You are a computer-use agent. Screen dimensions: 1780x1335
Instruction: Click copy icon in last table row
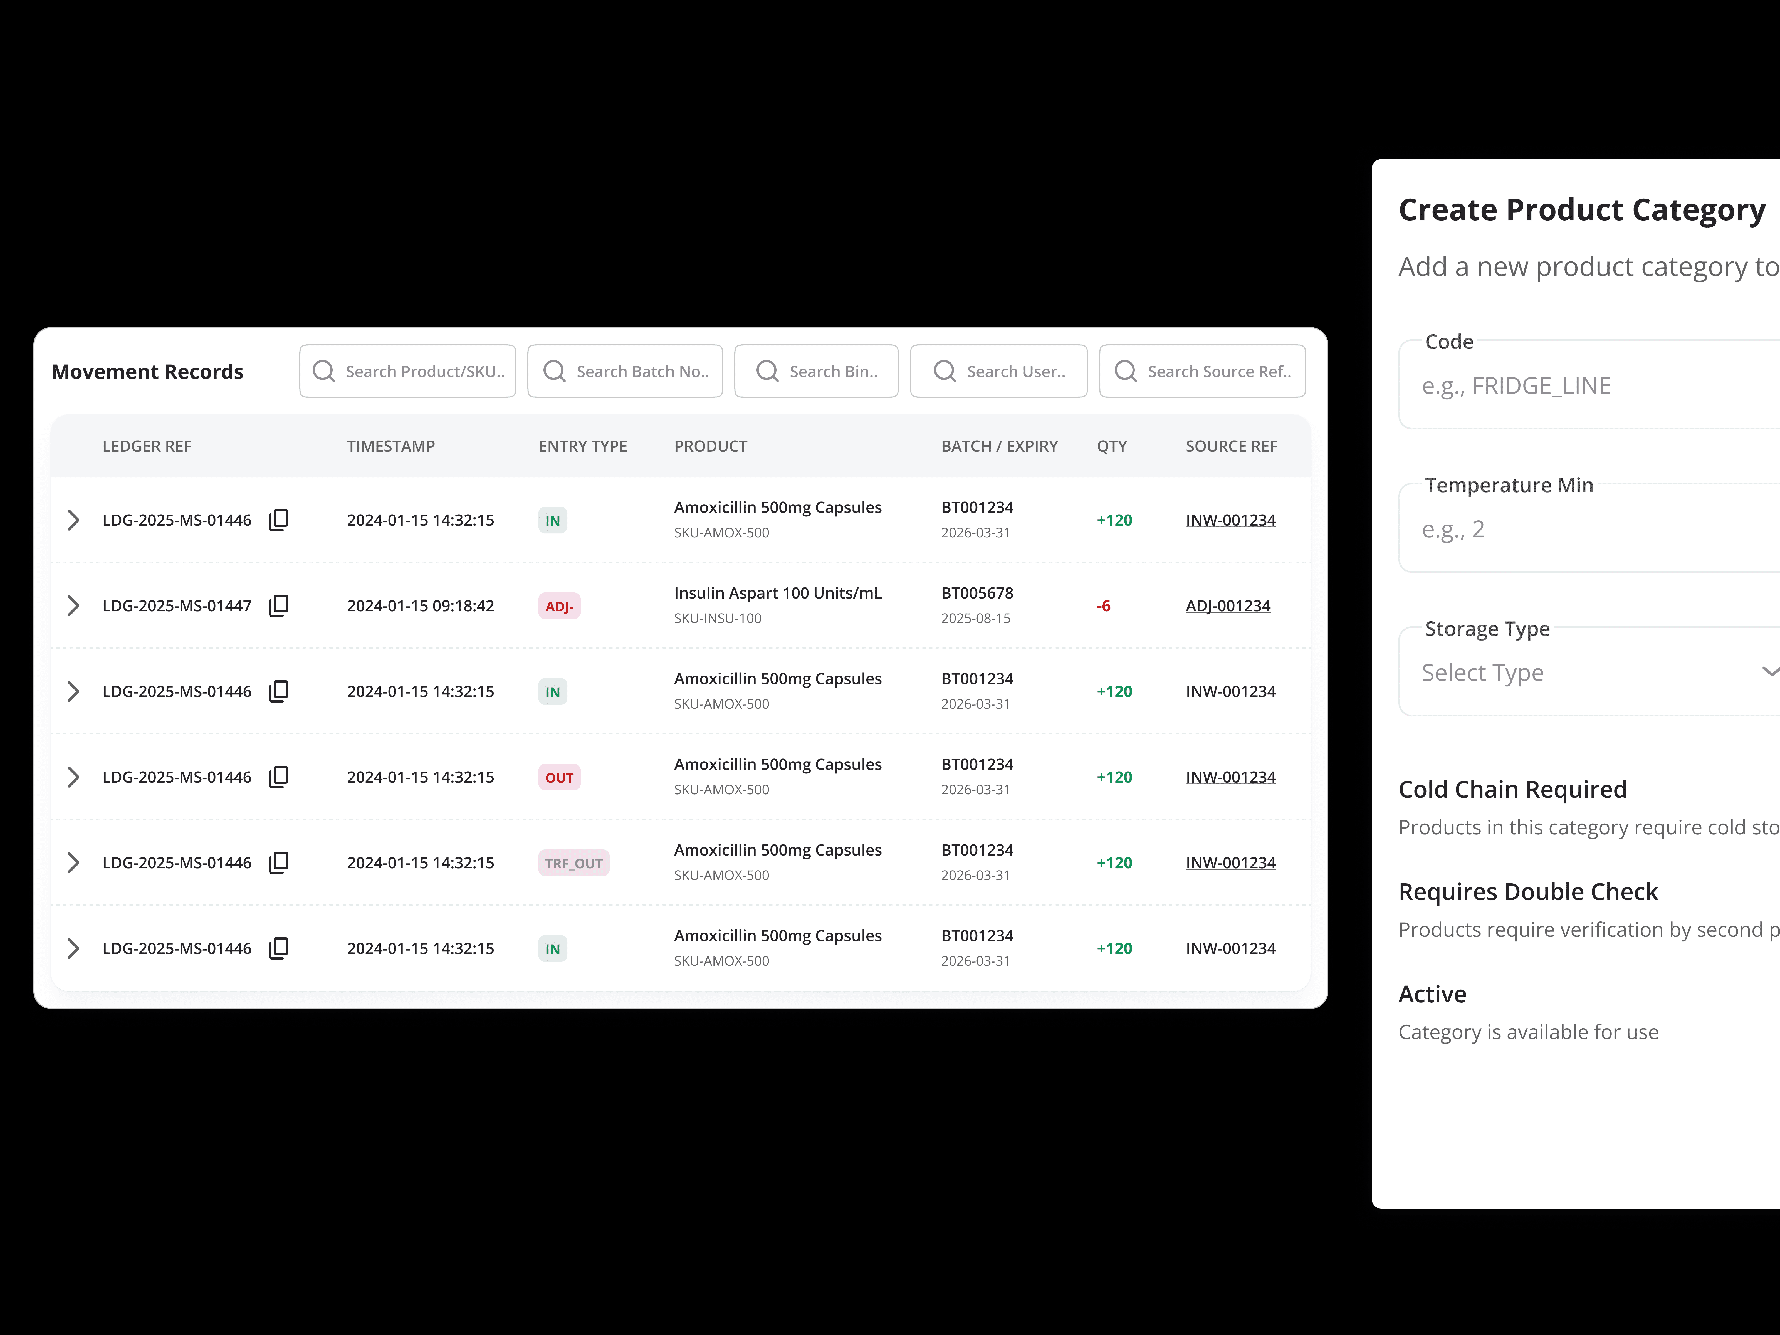click(278, 948)
